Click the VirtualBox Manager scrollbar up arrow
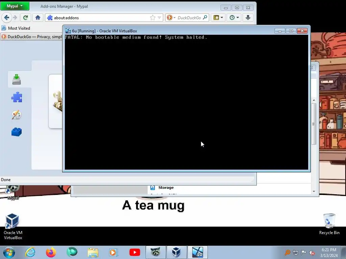The image size is (346, 259). (314, 100)
